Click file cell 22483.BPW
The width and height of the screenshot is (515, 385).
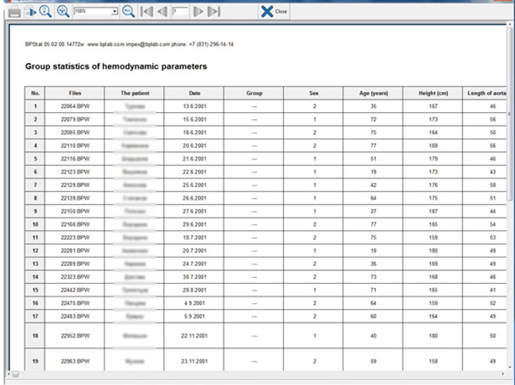click(x=75, y=316)
